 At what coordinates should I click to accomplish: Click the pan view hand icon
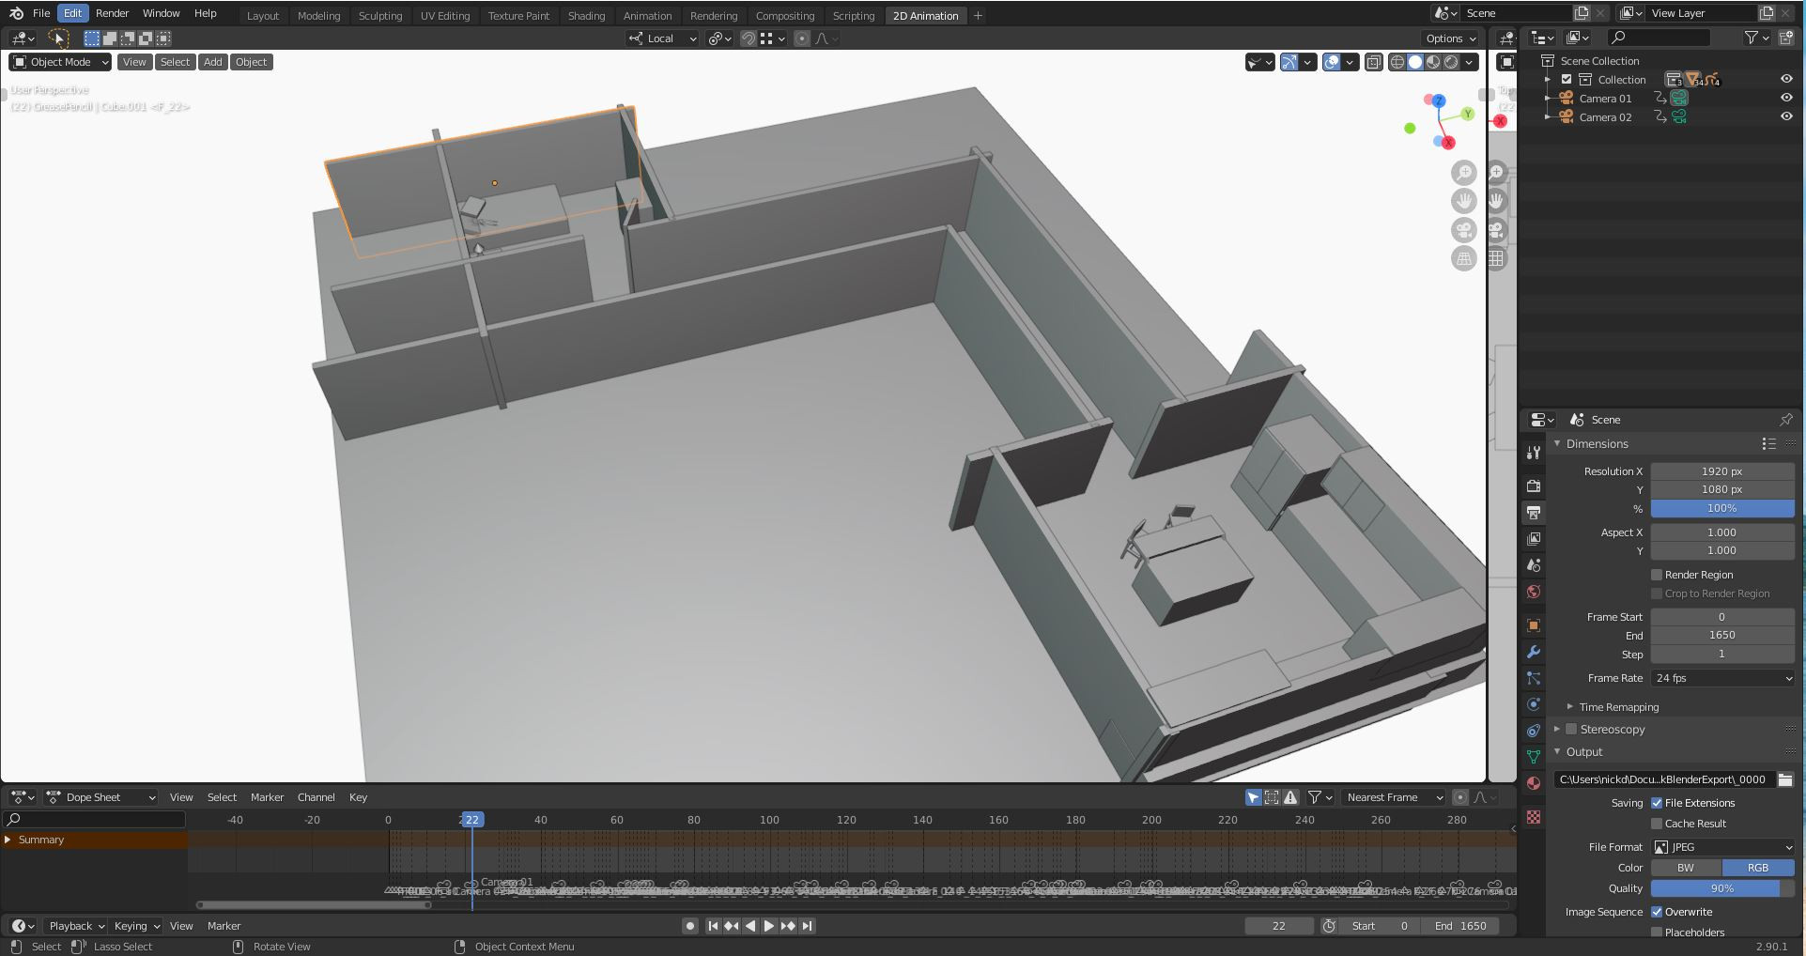coord(1463,201)
